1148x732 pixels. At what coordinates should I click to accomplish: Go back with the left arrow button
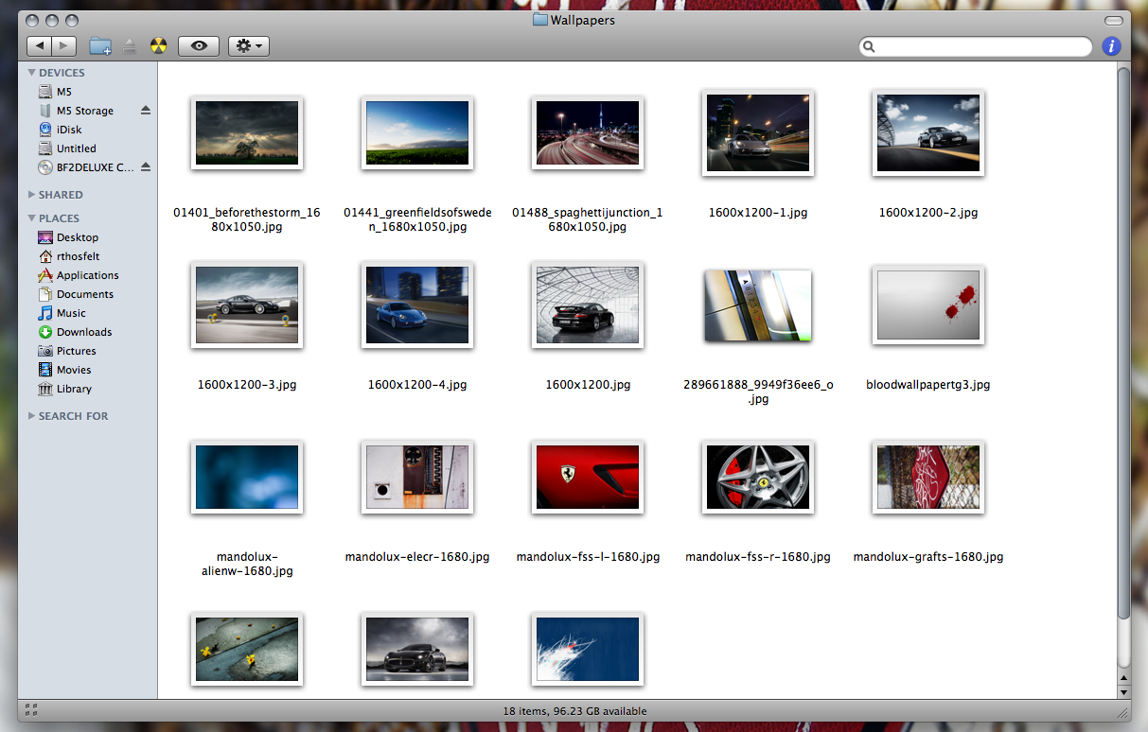coord(39,45)
